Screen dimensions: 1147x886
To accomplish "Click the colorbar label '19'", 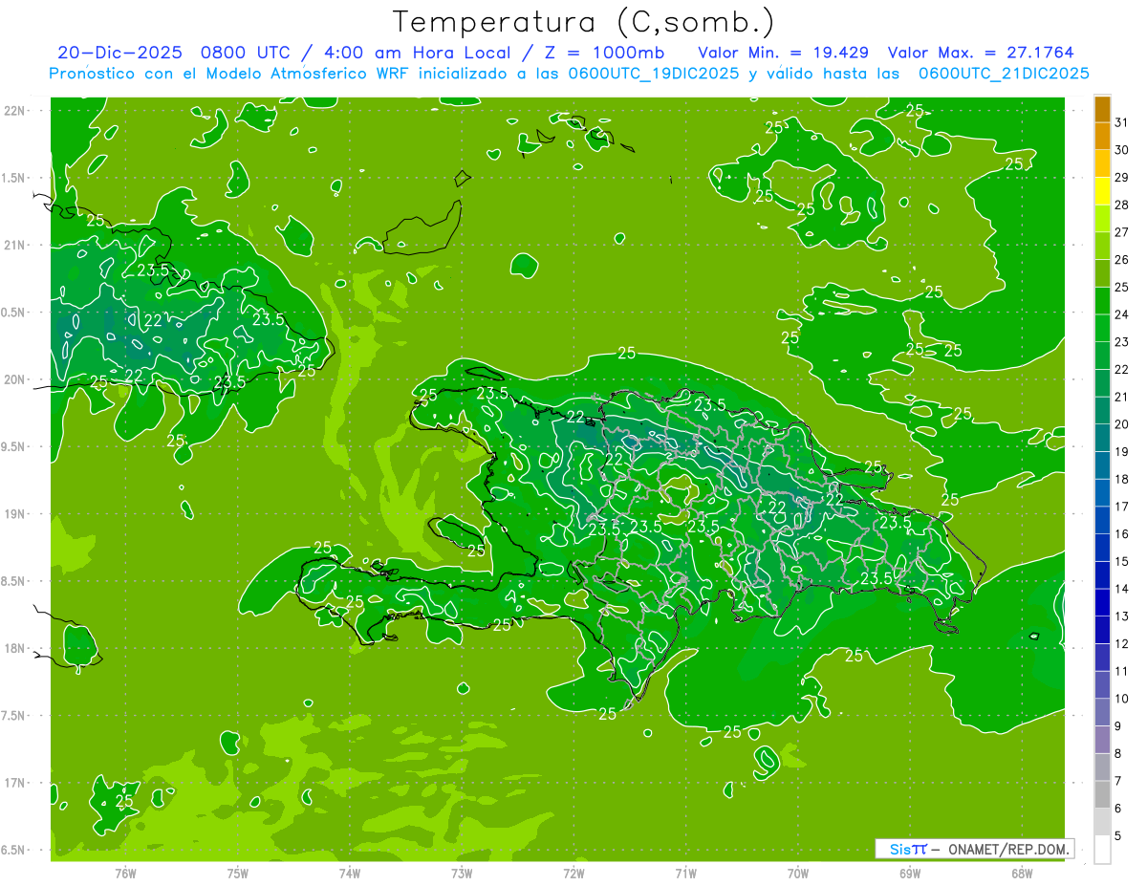I will 1121,452.
